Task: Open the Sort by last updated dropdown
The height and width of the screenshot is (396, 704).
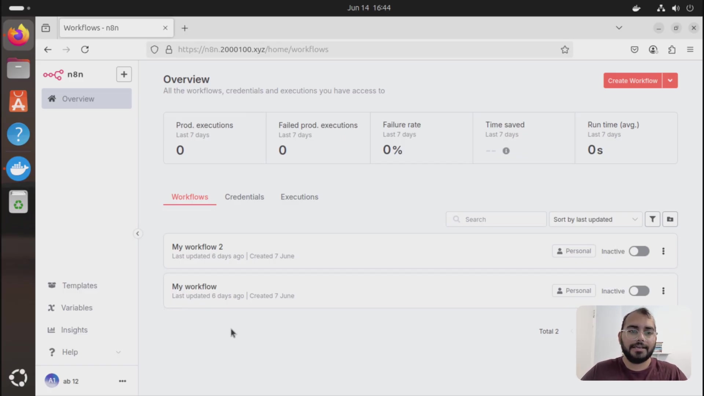Action: pyautogui.click(x=595, y=219)
